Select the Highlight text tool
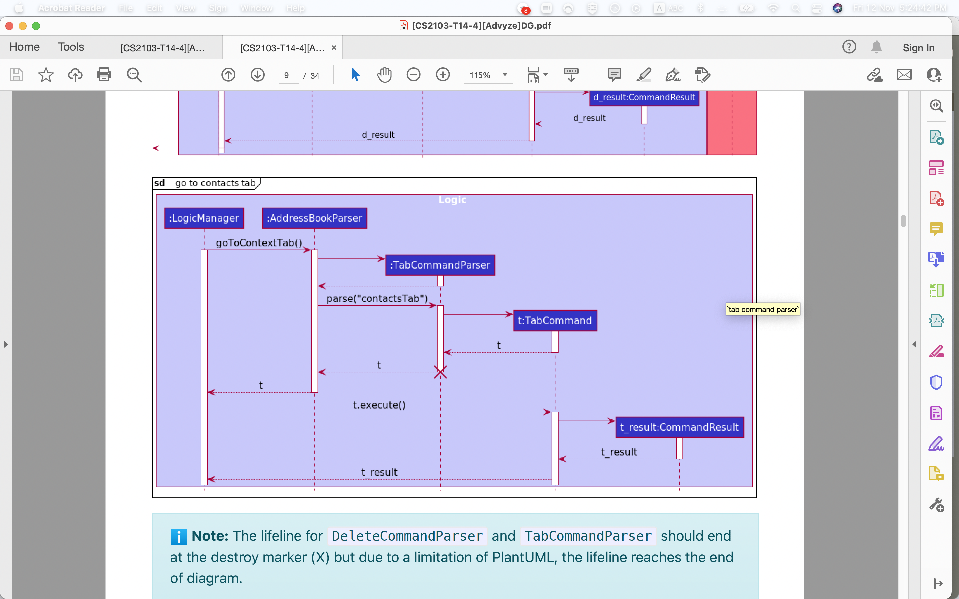The width and height of the screenshot is (959, 599). (x=644, y=75)
